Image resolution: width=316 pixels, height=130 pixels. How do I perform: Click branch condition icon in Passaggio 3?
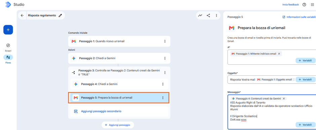tap(74, 72)
